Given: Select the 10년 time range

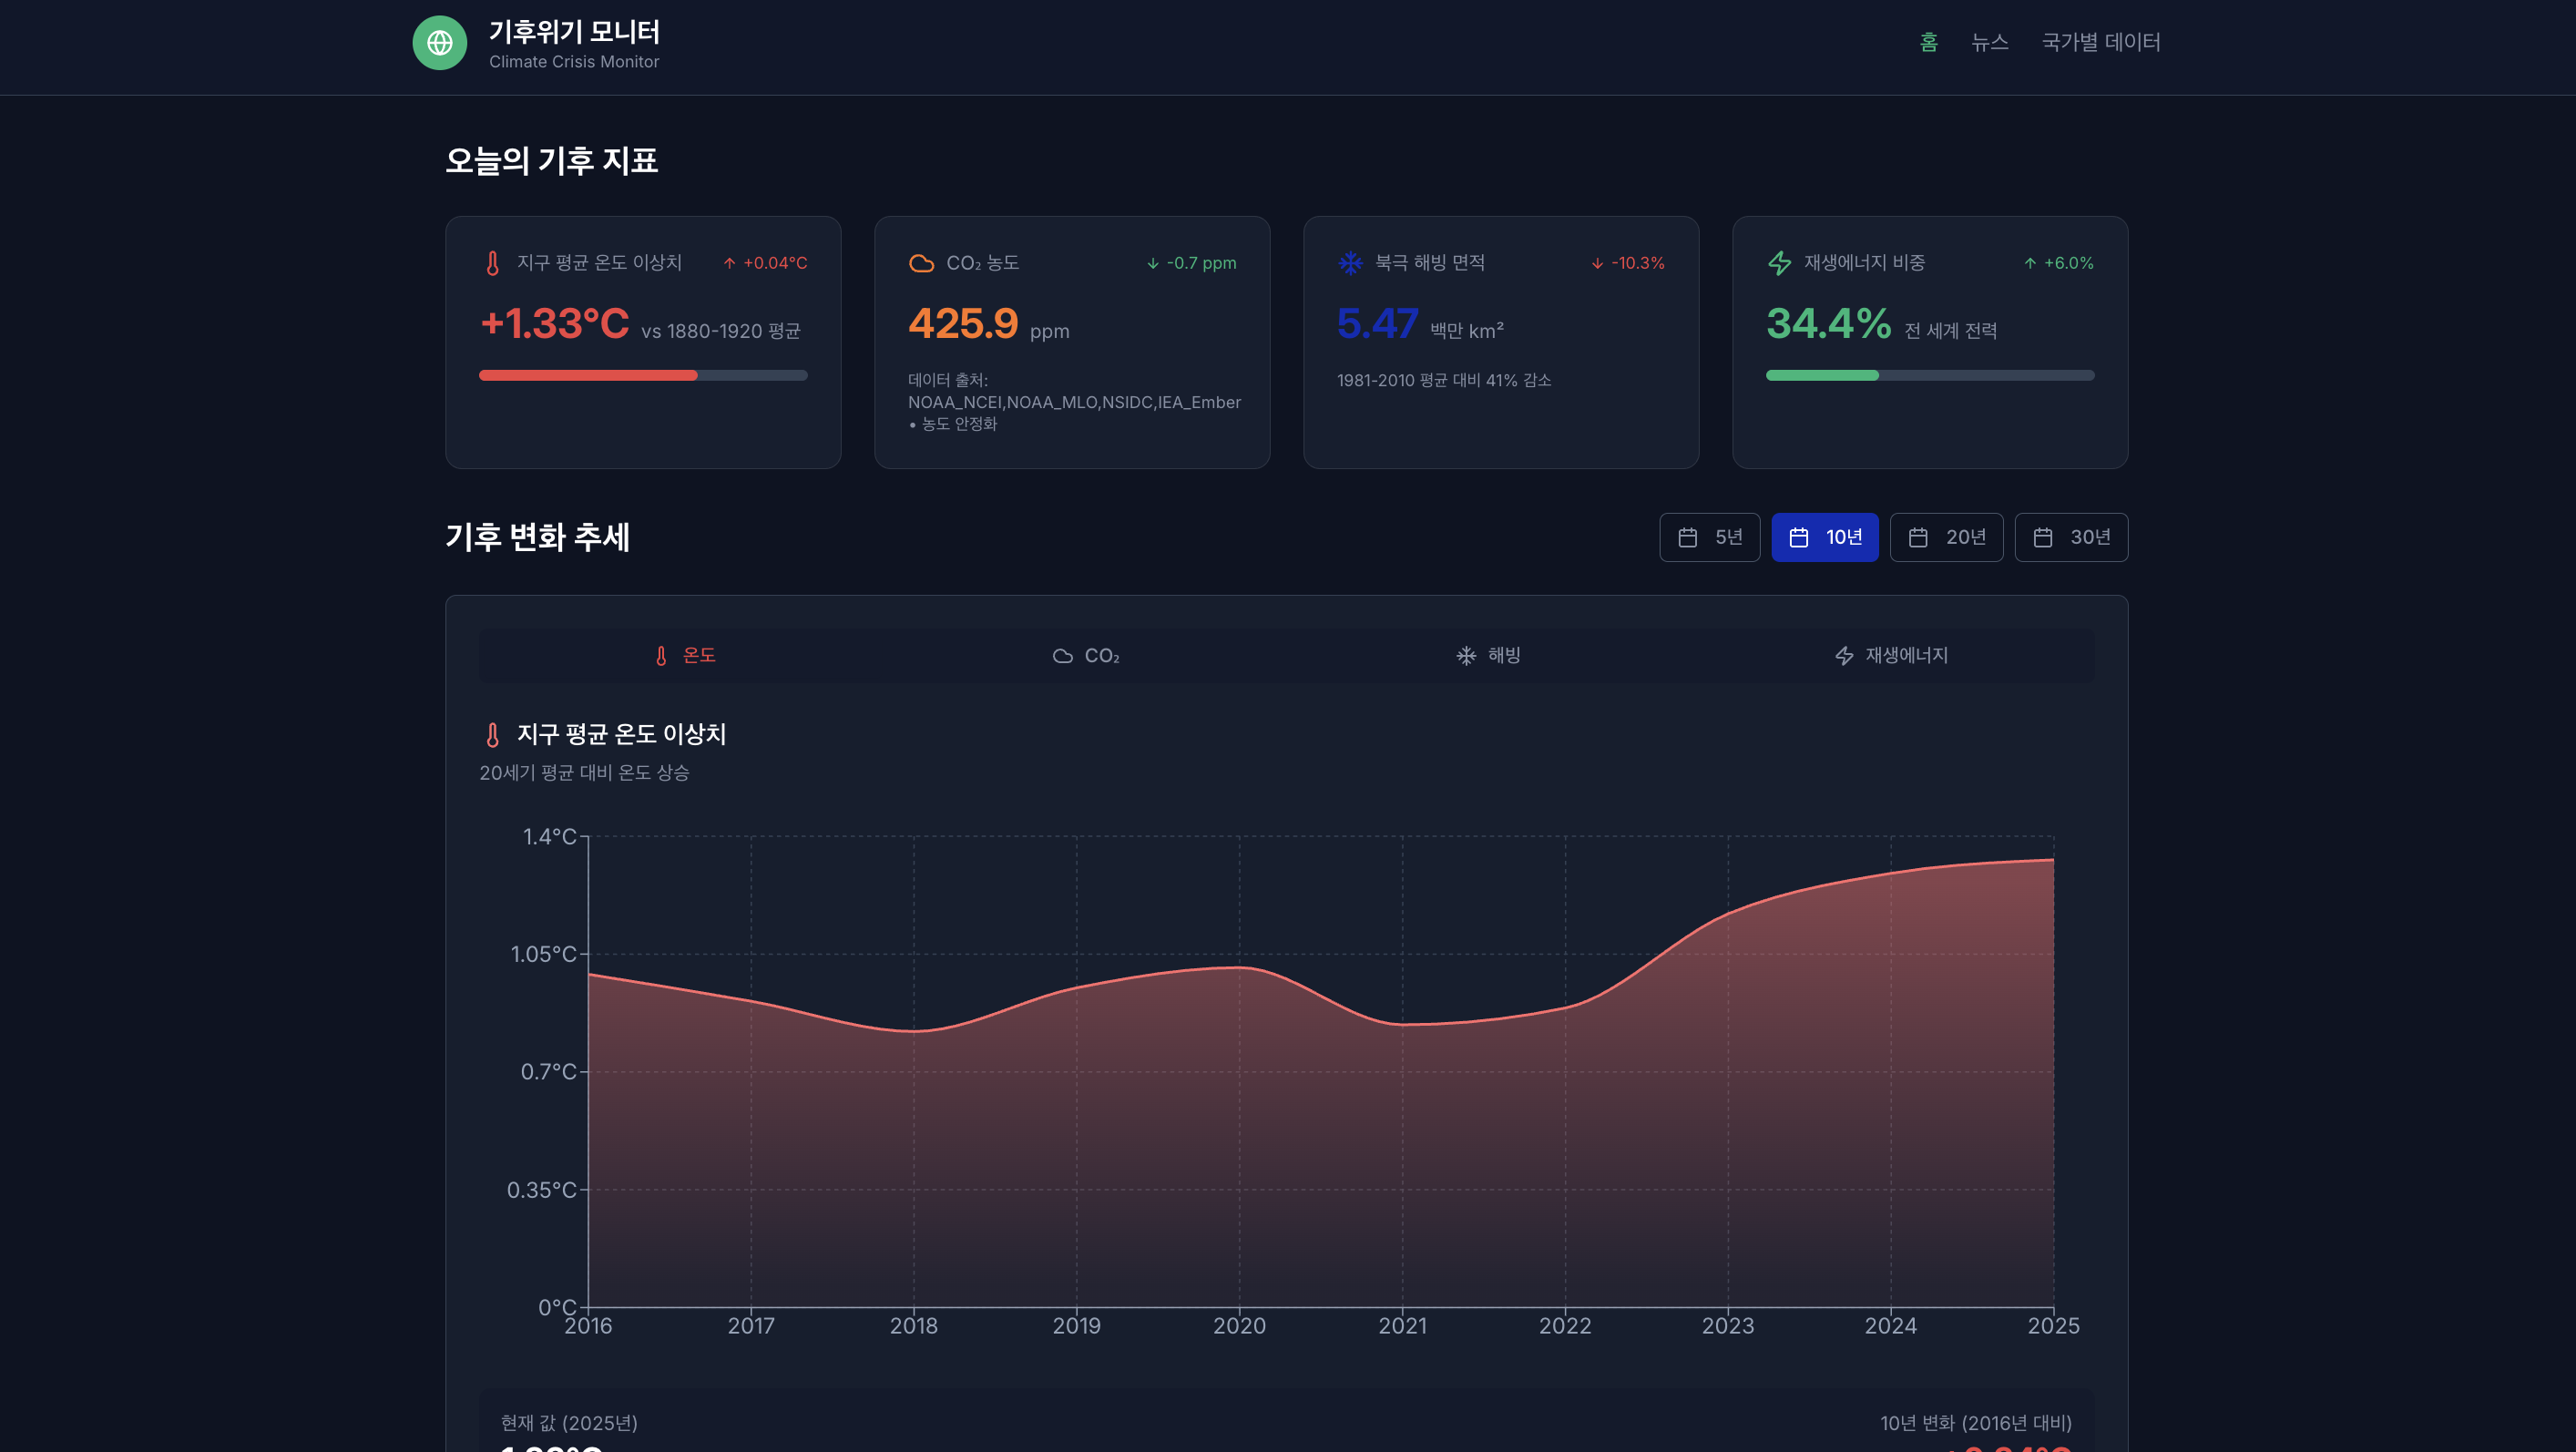Looking at the screenshot, I should [1824, 538].
